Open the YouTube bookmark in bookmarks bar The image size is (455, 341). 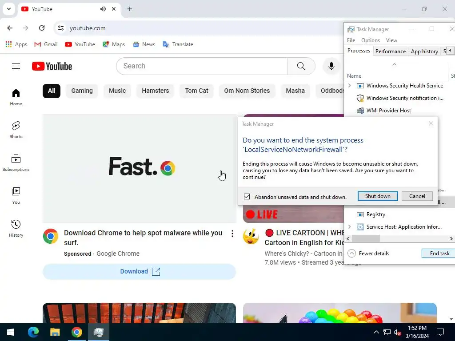point(80,44)
